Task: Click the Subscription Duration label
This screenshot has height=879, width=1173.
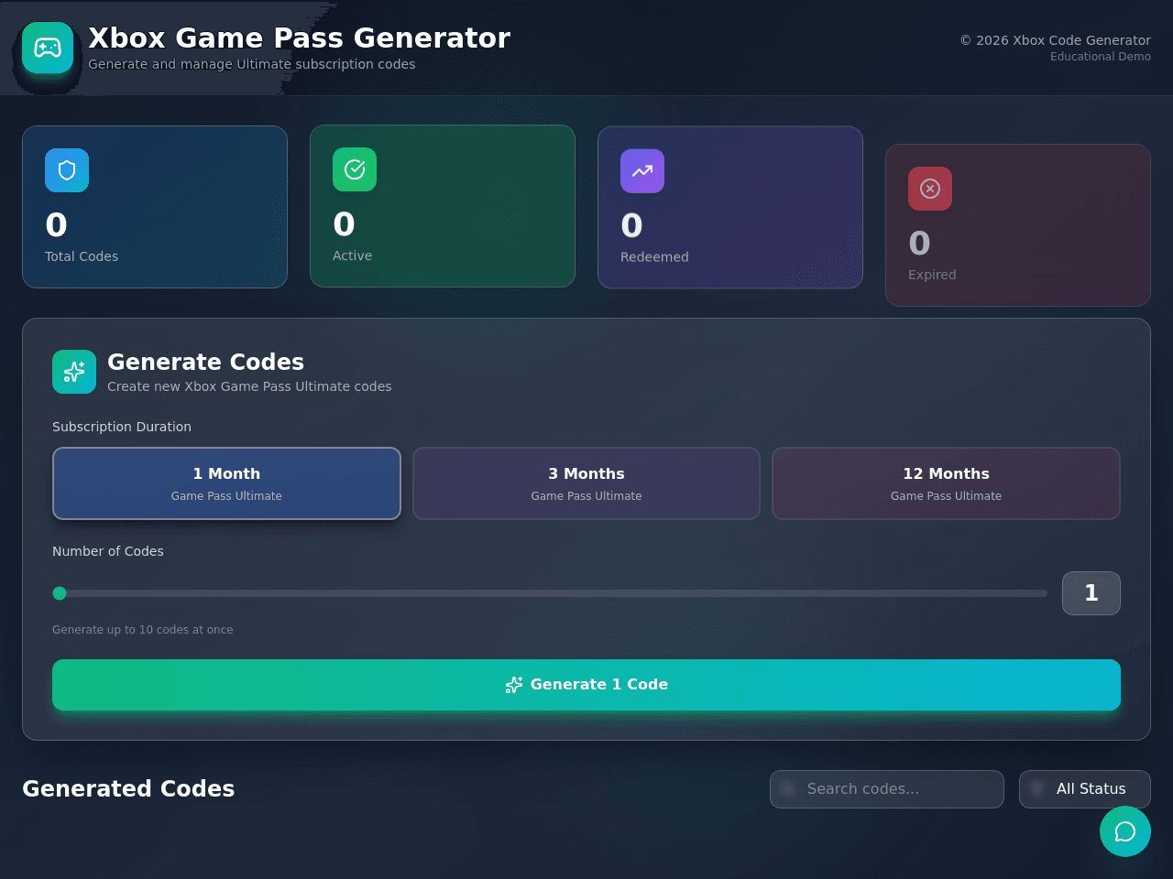Action: pos(122,427)
